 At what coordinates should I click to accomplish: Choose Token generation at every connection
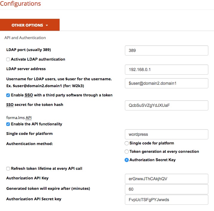click(127, 152)
